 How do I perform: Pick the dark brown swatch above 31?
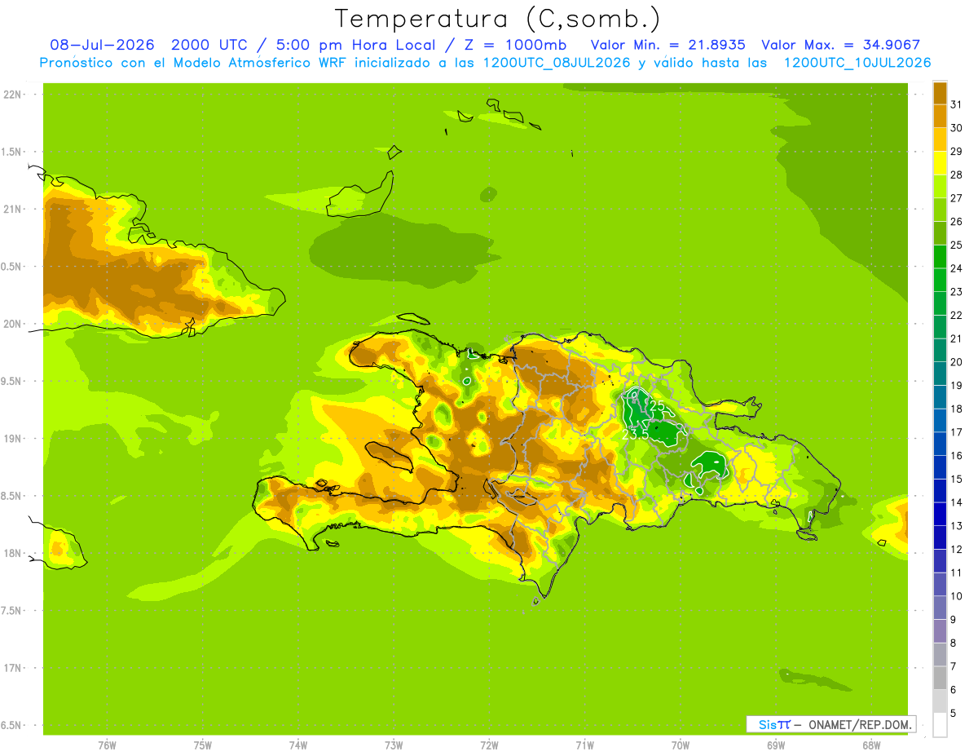click(x=940, y=93)
